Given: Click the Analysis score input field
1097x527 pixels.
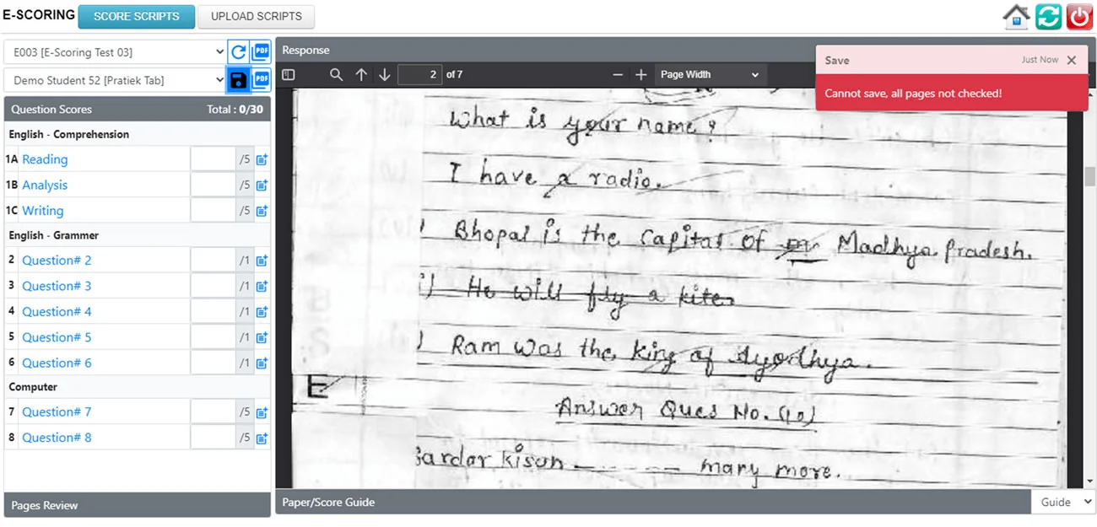Looking at the screenshot, I should (x=213, y=185).
